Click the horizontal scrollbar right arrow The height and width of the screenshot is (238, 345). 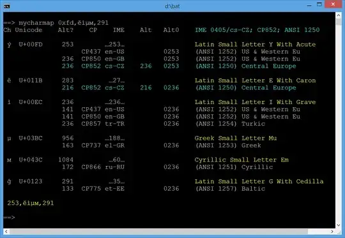click(332, 232)
